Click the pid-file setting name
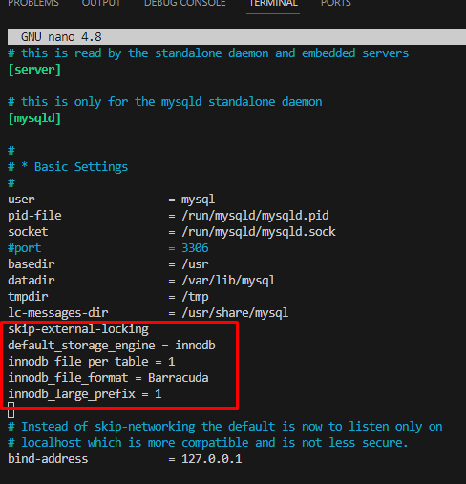 (34, 216)
